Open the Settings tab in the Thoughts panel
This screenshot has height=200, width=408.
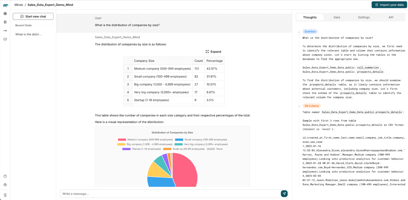(364, 17)
